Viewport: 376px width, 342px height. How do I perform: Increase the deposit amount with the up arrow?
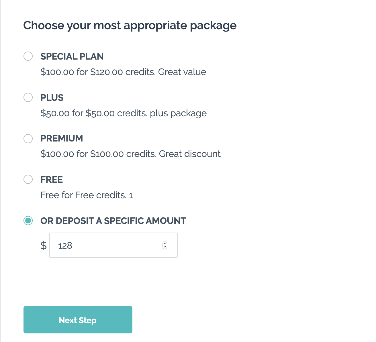tap(165, 244)
